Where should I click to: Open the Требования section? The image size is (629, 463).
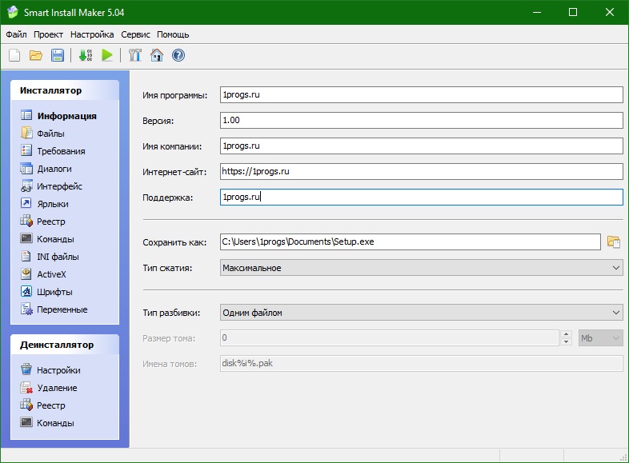(53, 150)
